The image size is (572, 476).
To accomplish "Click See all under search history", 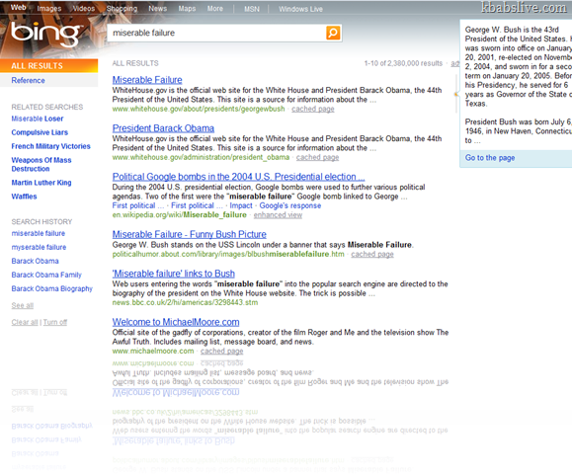I will click(23, 305).
